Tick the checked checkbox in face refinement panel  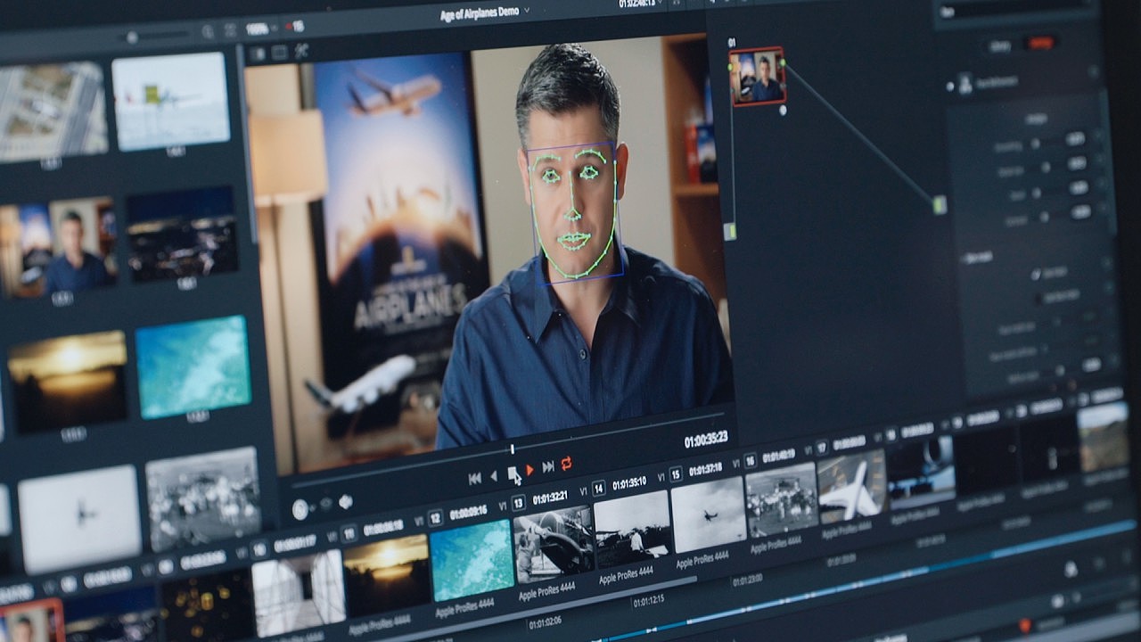(x=1035, y=274)
